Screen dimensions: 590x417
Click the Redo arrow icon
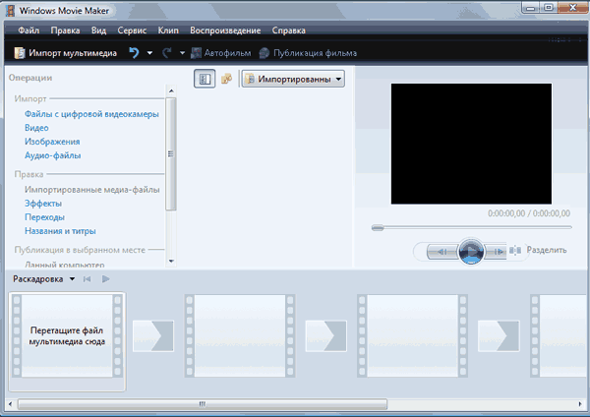(167, 53)
